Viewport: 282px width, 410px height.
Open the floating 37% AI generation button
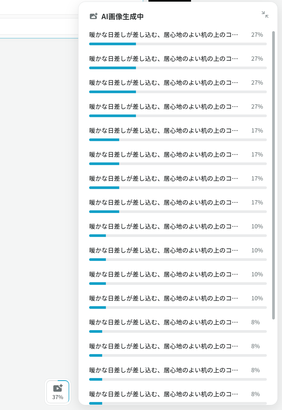[x=58, y=392]
